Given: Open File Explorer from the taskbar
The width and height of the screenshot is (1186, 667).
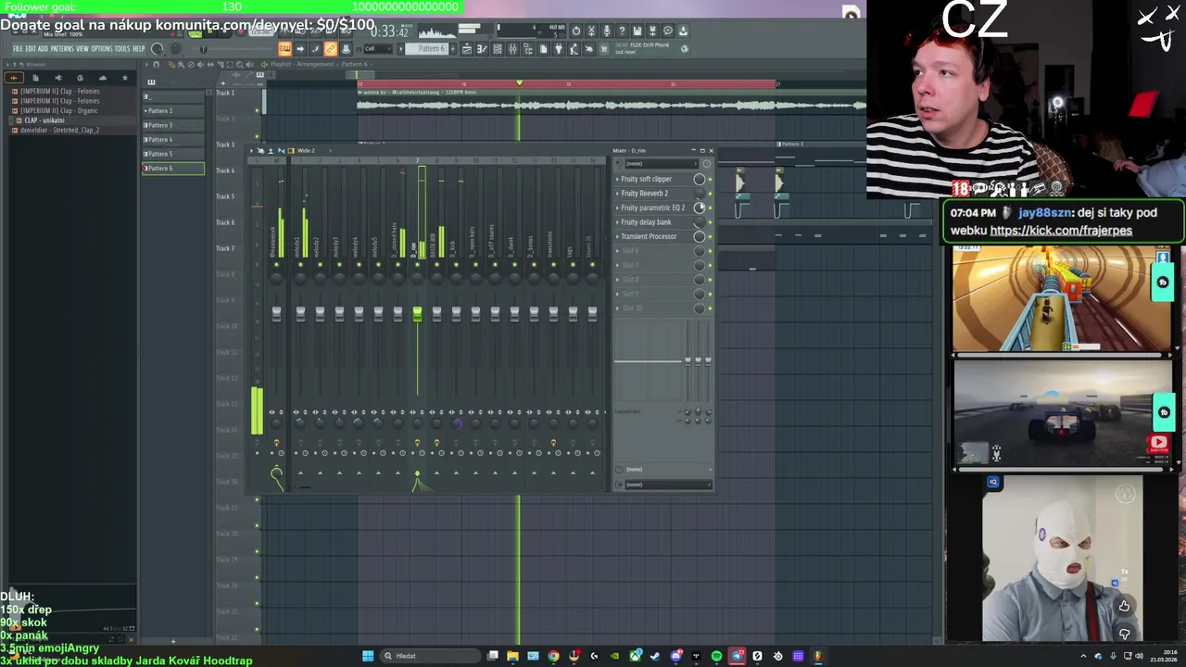Looking at the screenshot, I should [512, 656].
